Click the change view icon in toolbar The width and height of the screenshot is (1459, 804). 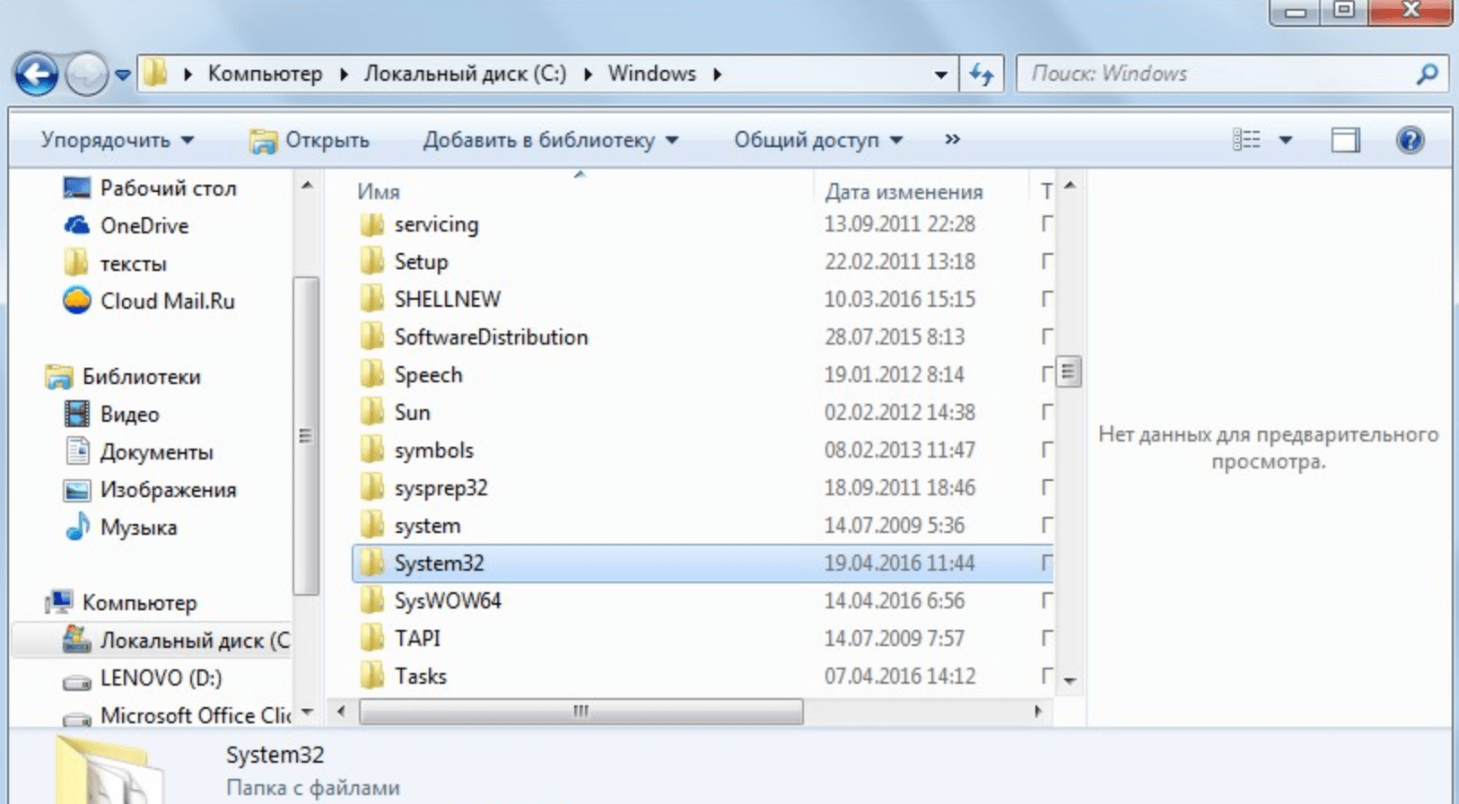(1246, 140)
